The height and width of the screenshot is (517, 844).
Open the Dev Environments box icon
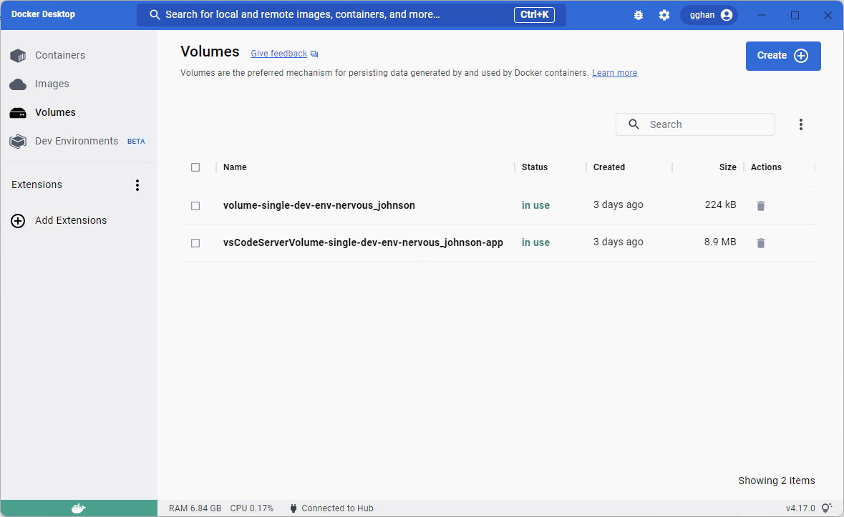18,142
